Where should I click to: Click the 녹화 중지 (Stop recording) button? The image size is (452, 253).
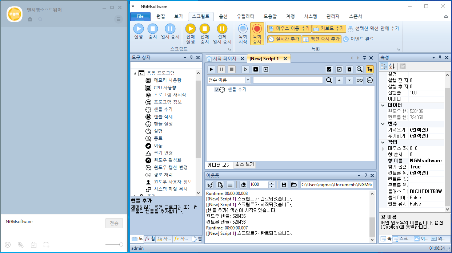point(257,34)
